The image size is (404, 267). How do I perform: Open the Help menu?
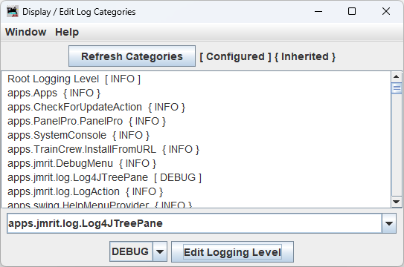(67, 32)
